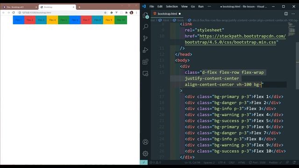
Task: Open the Source Control view
Action: click(145, 38)
